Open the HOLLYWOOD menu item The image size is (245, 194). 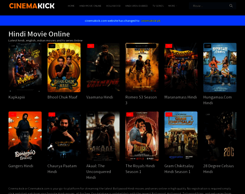[113, 6]
